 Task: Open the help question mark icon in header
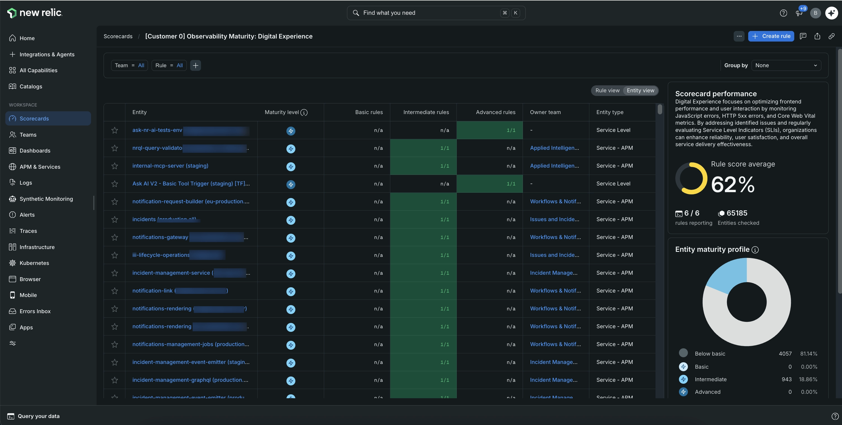point(783,13)
